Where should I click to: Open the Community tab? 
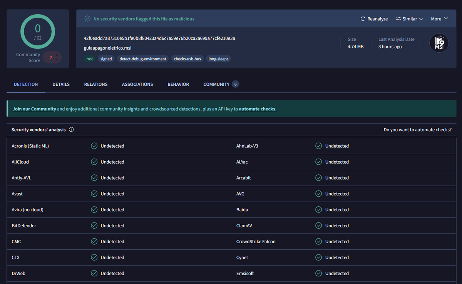click(221, 84)
